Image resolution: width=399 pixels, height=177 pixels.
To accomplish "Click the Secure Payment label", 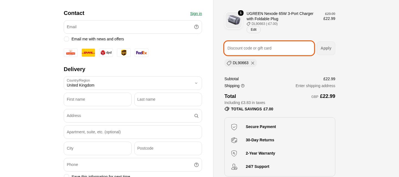I will (261, 127).
